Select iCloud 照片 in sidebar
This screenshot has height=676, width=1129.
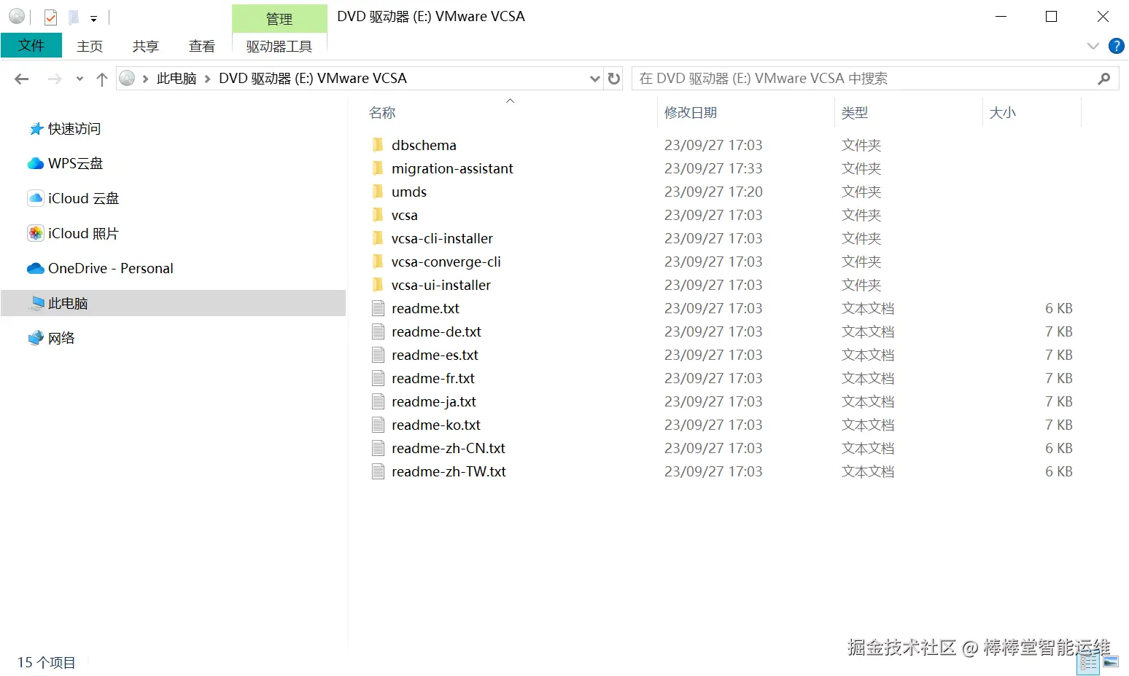(83, 233)
